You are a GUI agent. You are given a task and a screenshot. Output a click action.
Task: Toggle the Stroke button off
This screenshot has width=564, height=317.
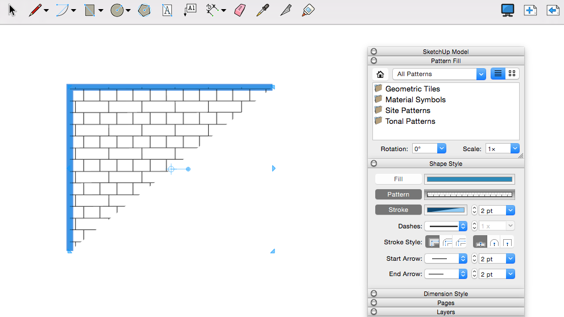(398, 210)
